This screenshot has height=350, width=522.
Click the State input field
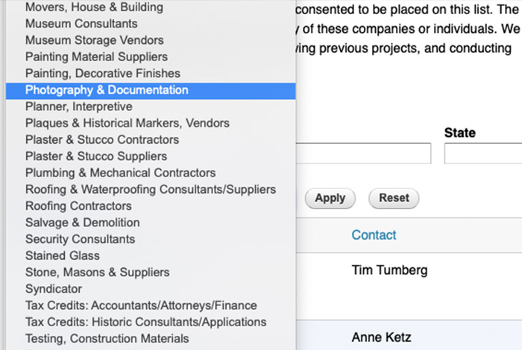point(482,153)
